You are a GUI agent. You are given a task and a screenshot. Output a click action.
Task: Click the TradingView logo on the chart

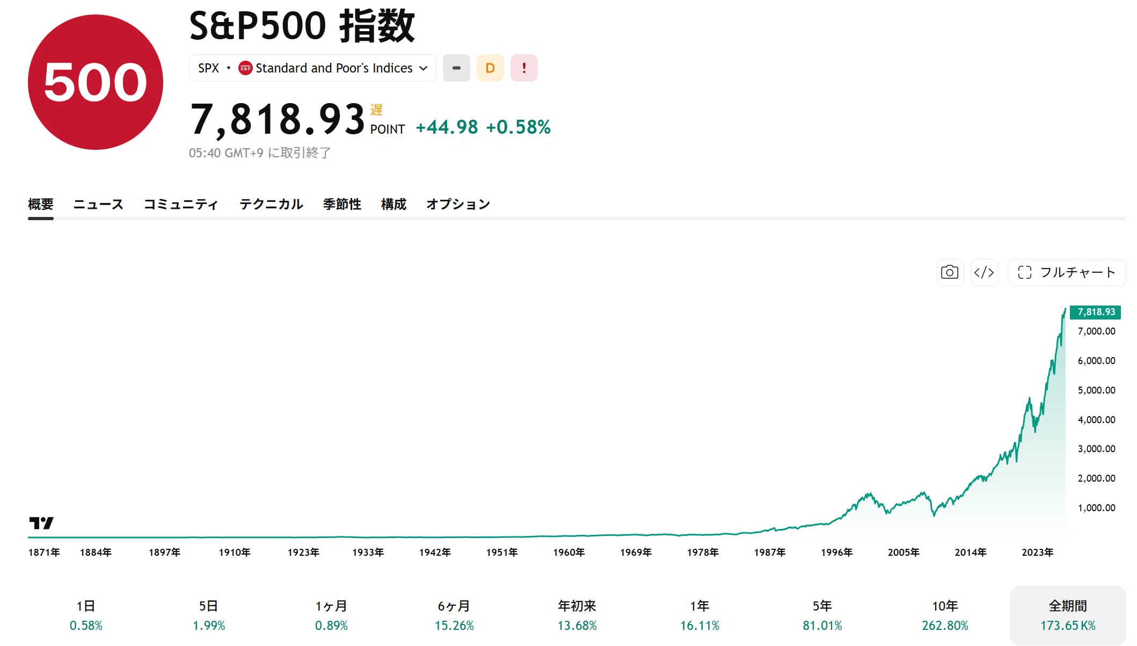coord(41,522)
